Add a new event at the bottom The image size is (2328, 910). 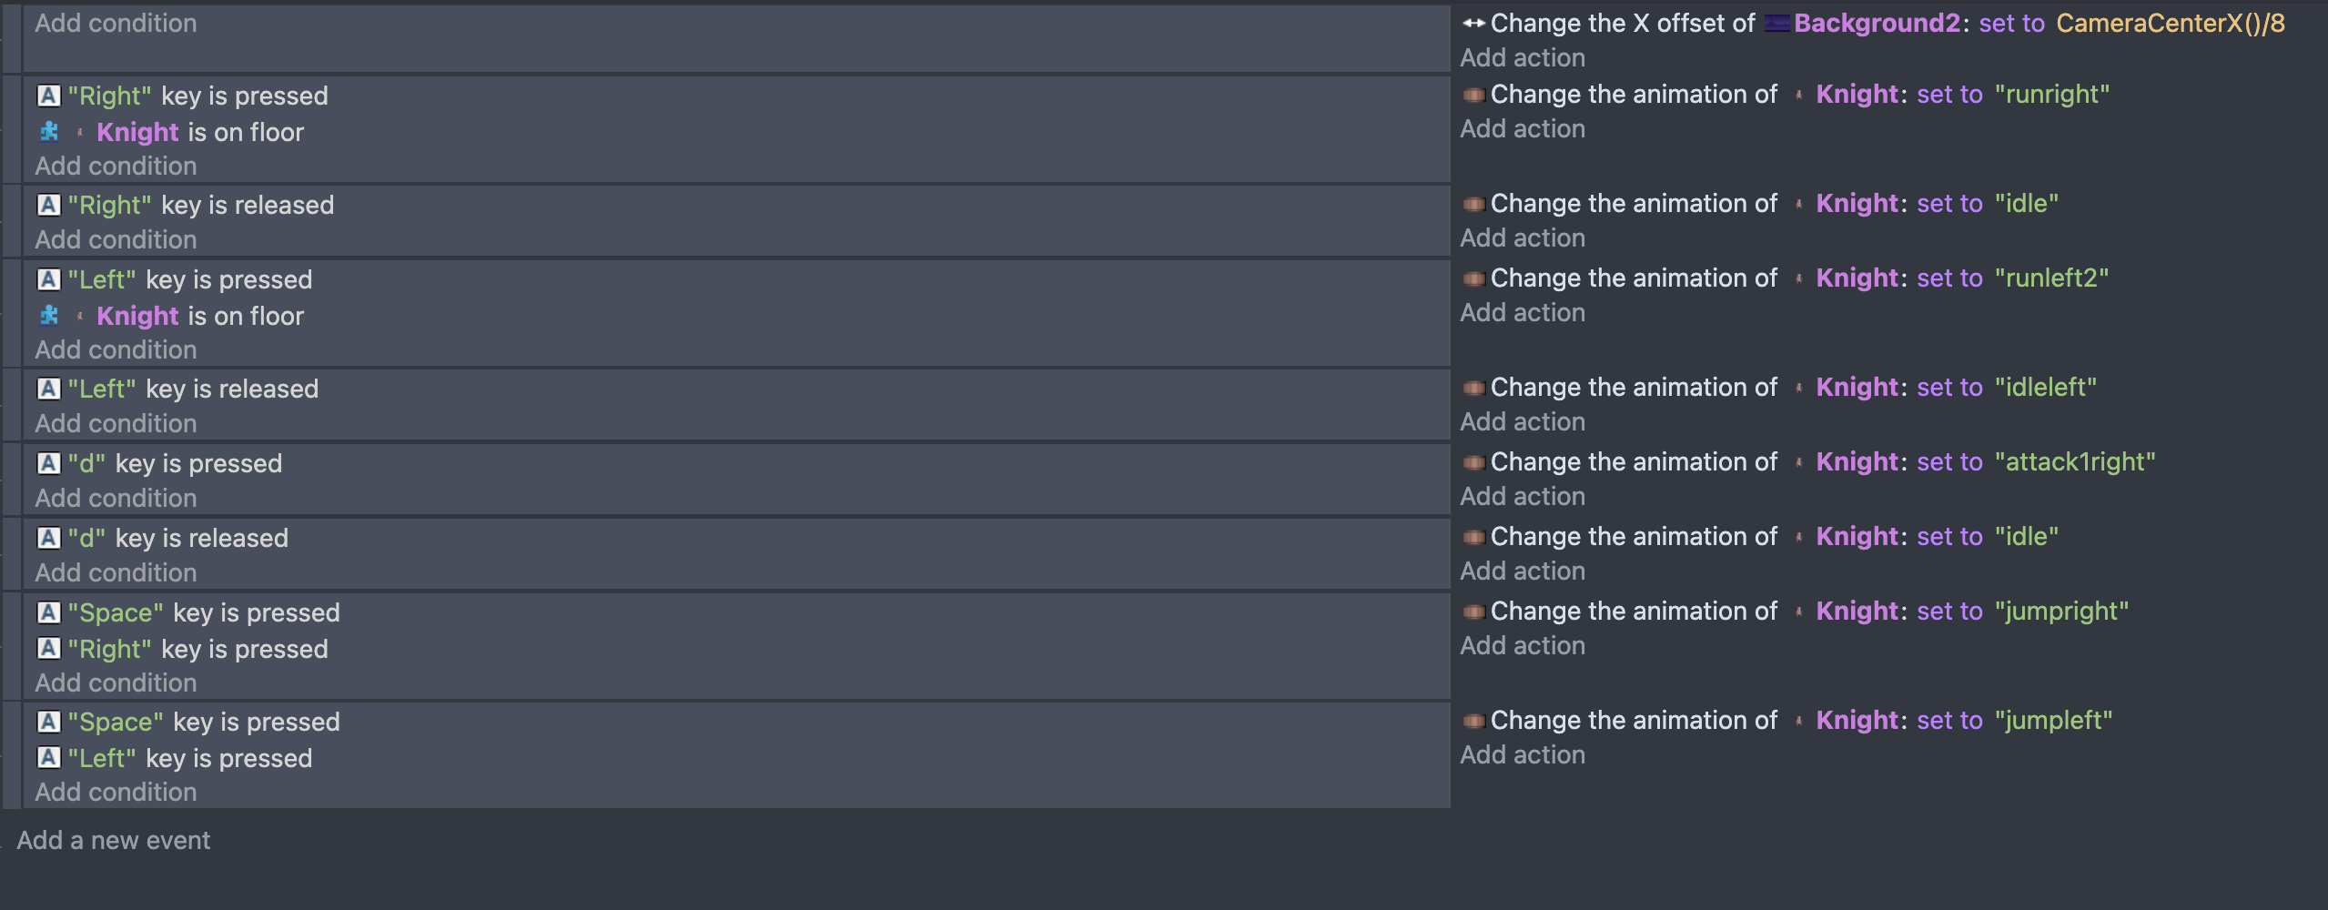coord(113,840)
